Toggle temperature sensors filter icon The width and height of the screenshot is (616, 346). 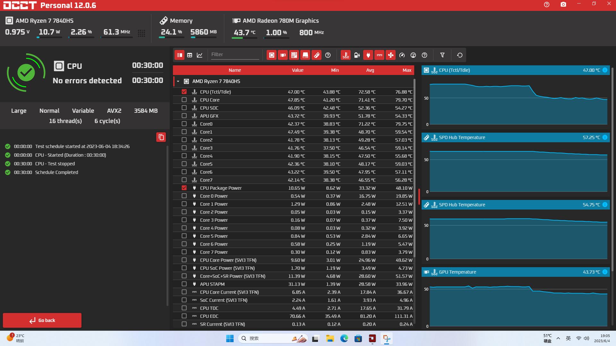tap(346, 55)
